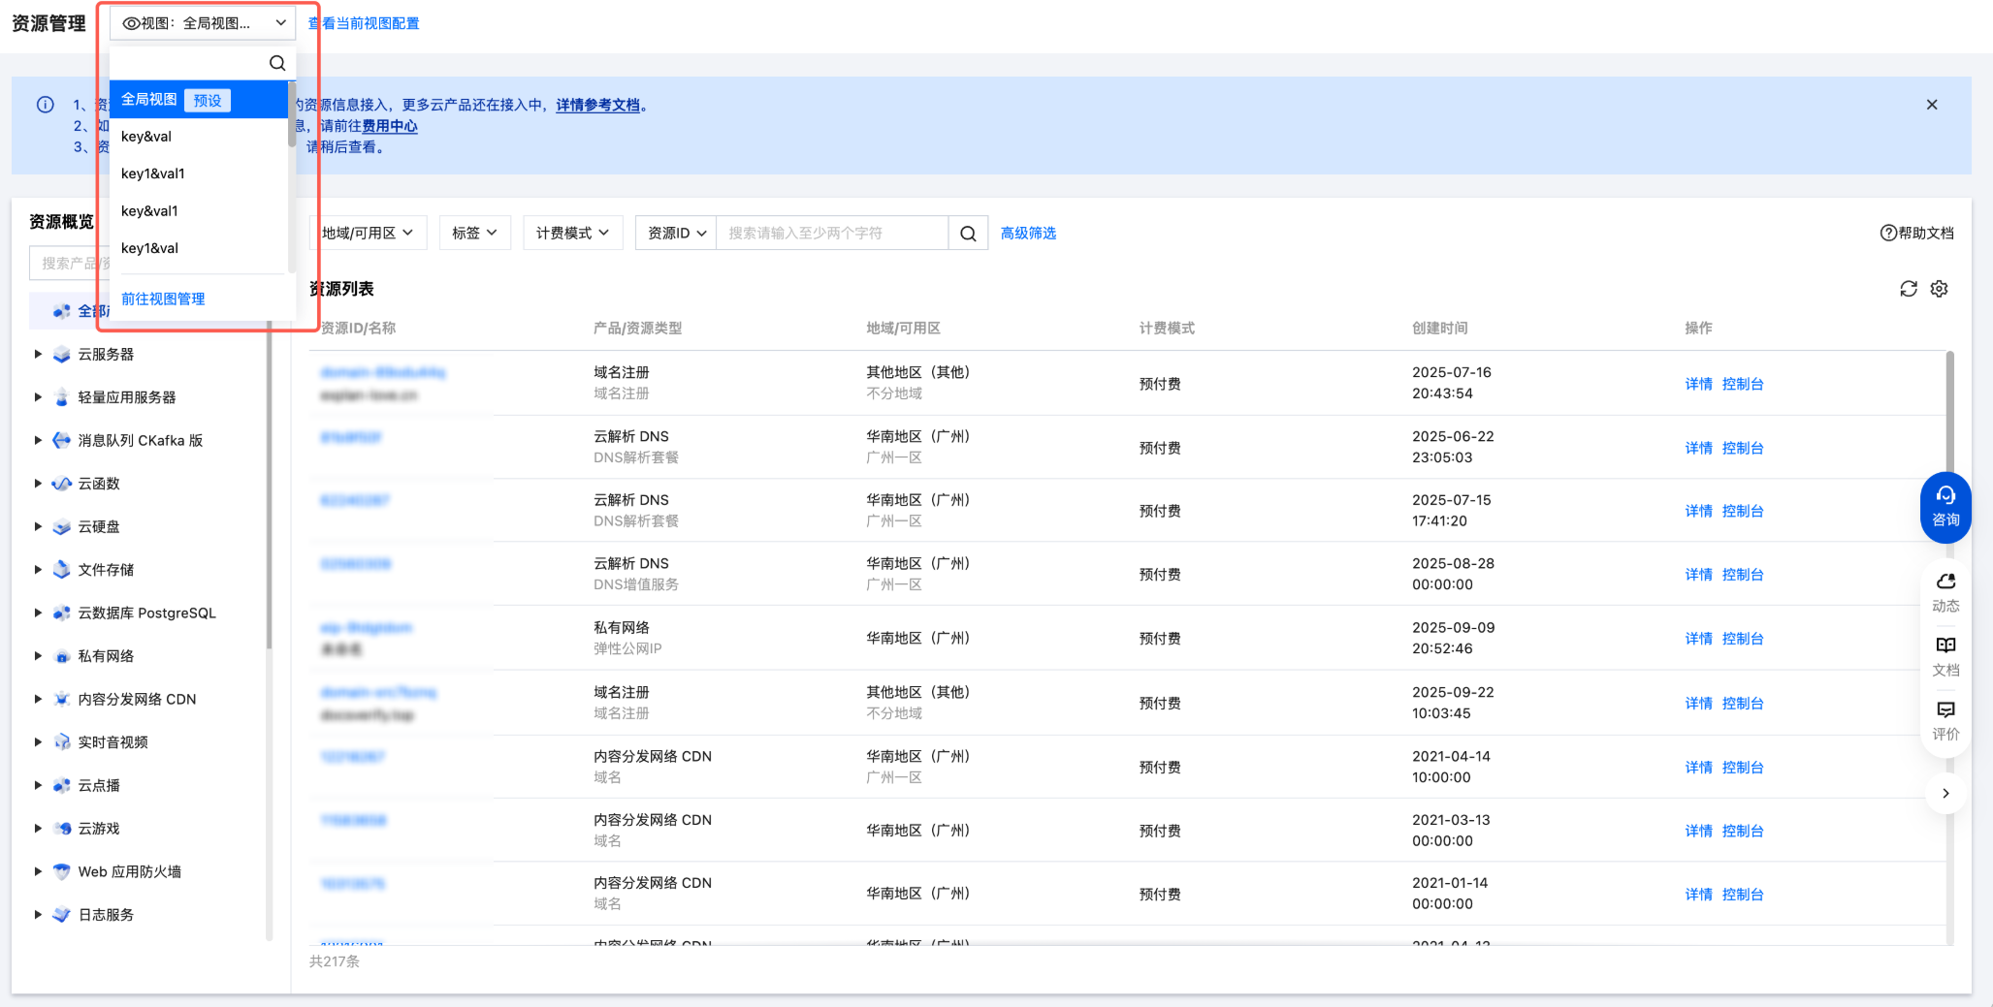Click the refresh icon above resource list

click(x=1908, y=289)
